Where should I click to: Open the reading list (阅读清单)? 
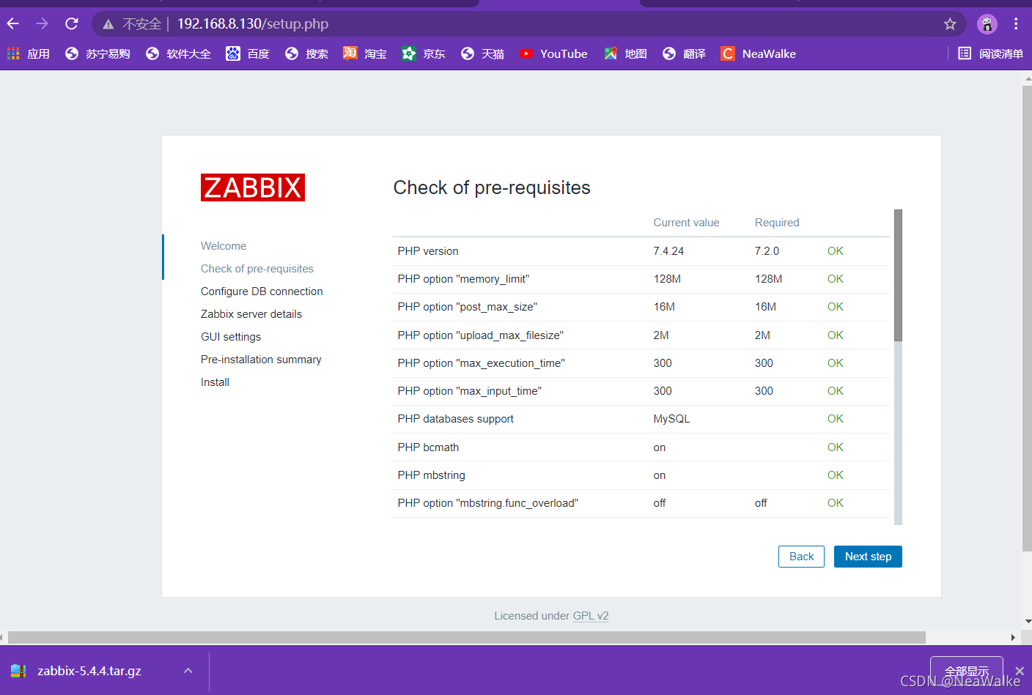click(x=990, y=53)
